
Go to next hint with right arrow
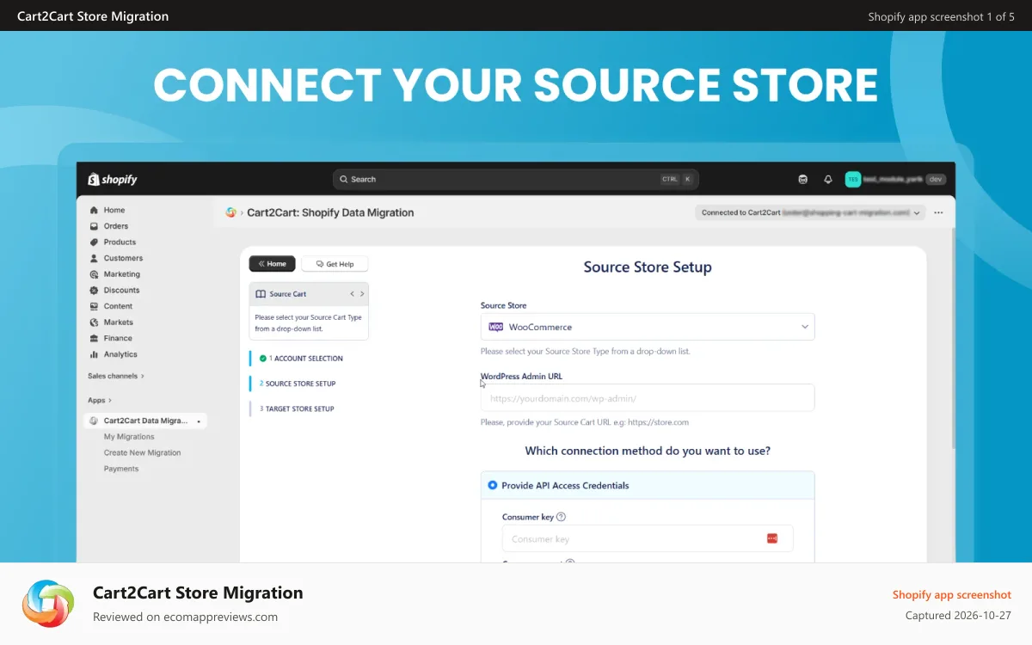tap(362, 294)
